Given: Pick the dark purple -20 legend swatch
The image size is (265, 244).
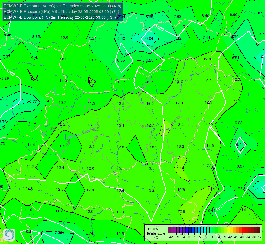Looking at the screenshot, I should click(169, 230).
